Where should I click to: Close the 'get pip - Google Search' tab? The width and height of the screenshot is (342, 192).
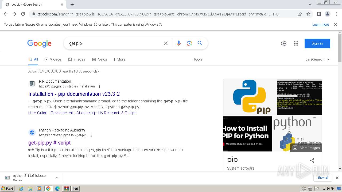[x=62, y=5]
